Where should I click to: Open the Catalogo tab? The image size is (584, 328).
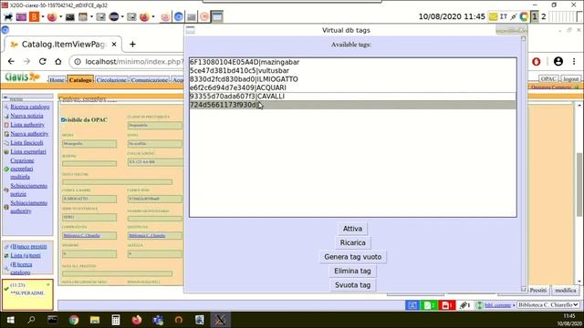click(x=80, y=80)
